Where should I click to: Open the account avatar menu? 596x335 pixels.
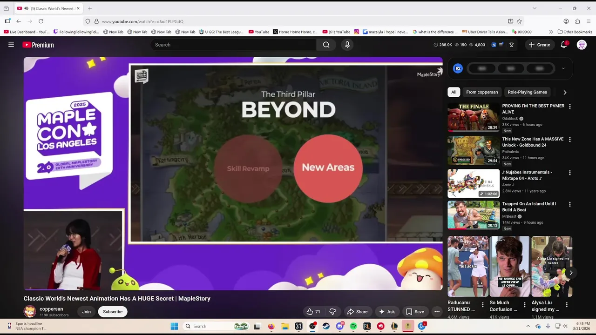pyautogui.click(x=582, y=45)
